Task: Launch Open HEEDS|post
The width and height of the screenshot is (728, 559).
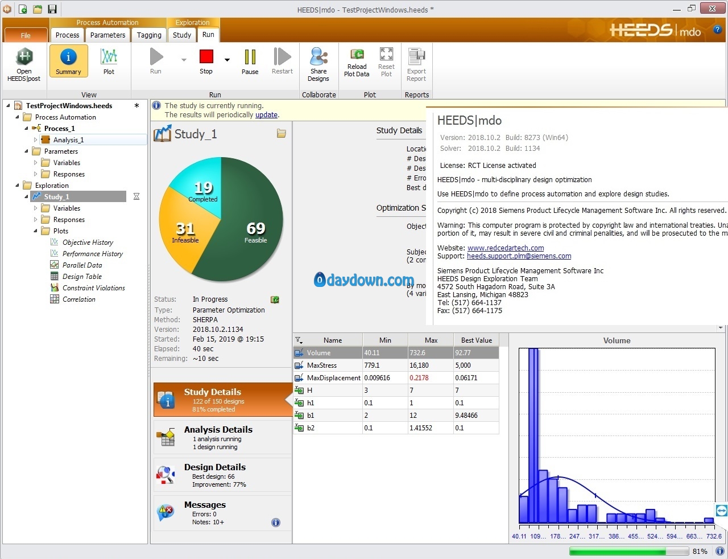Action: tap(24, 65)
